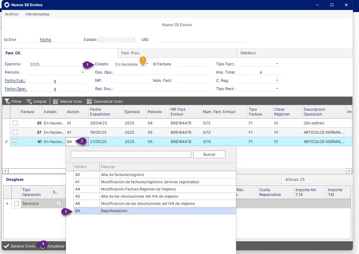Select A1 Modificación de facturas/registros option
359x254 pixels.
point(155,182)
